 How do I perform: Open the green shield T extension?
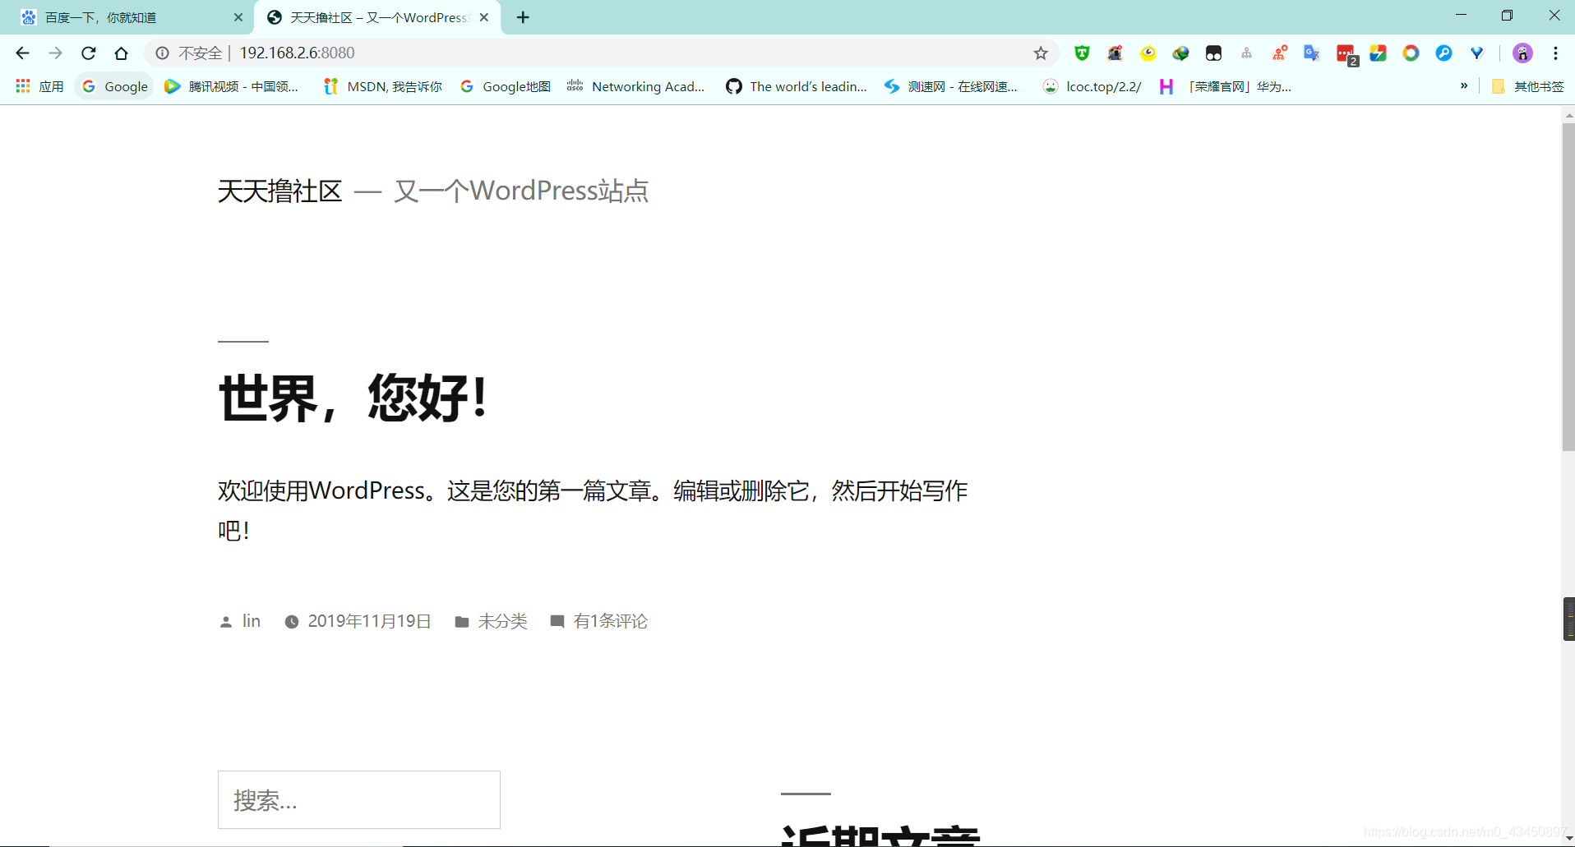(x=1082, y=53)
